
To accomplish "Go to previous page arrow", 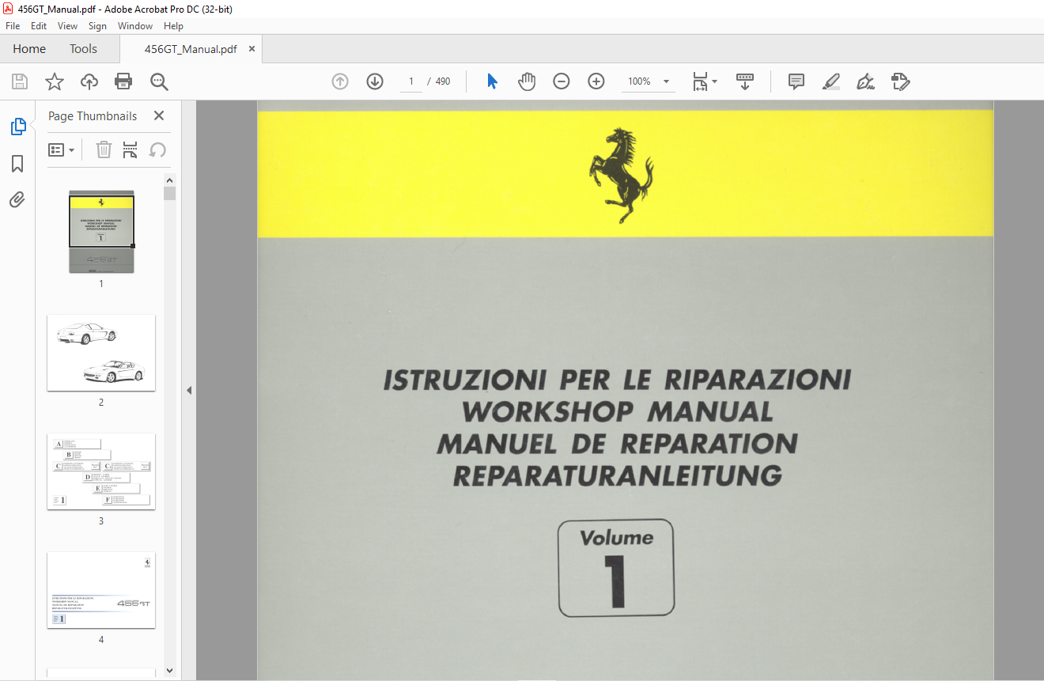I will [340, 81].
